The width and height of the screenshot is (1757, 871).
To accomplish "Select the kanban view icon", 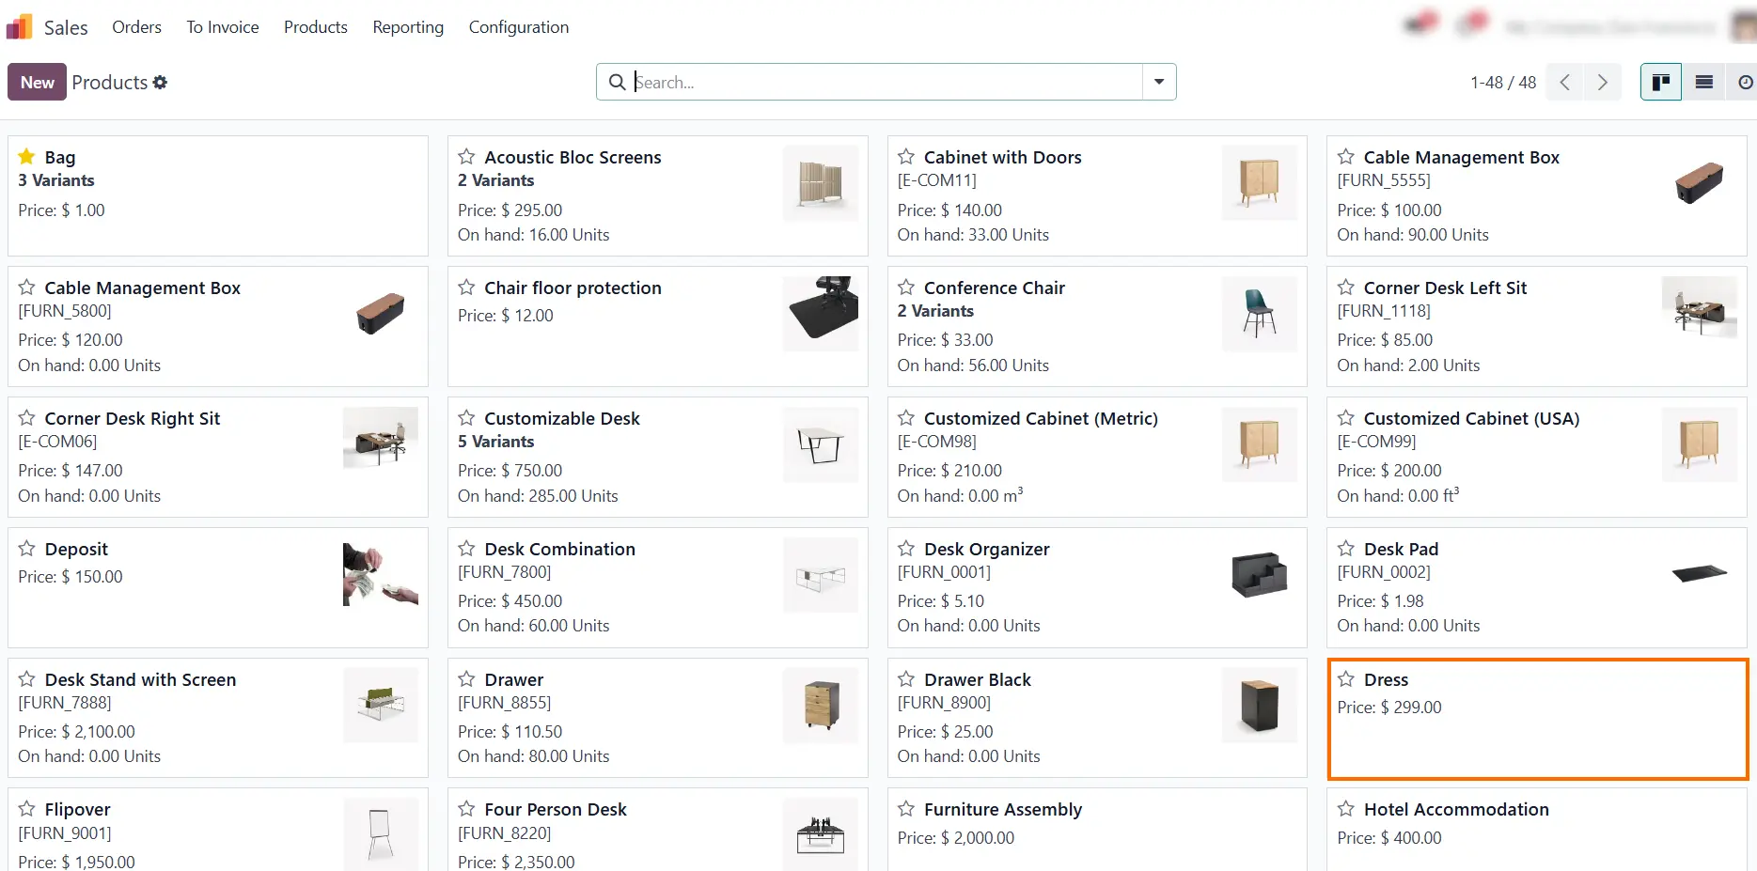I will click(1660, 82).
